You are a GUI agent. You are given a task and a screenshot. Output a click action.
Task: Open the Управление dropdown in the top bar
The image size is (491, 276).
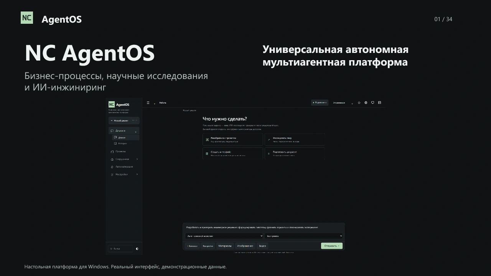click(343, 103)
